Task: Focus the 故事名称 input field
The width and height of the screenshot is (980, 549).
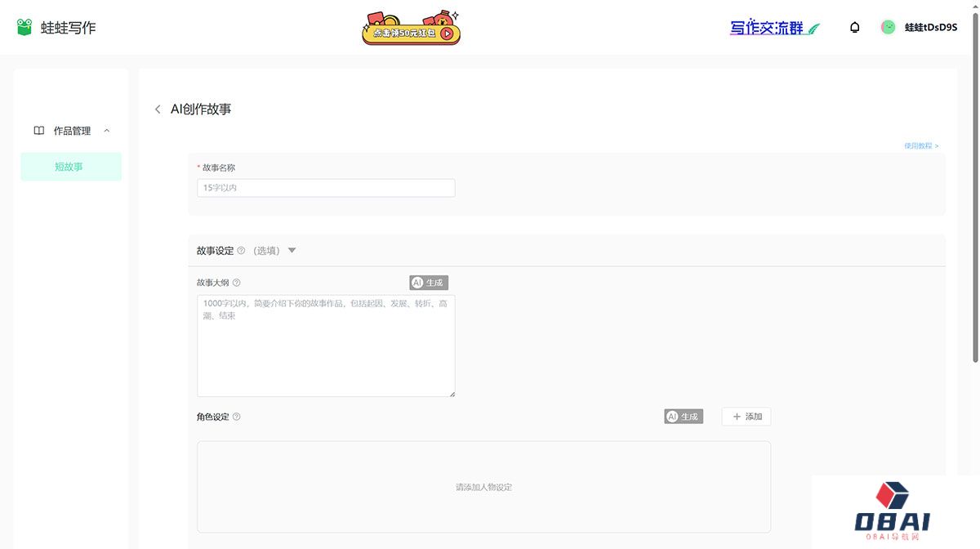Action: click(x=326, y=188)
